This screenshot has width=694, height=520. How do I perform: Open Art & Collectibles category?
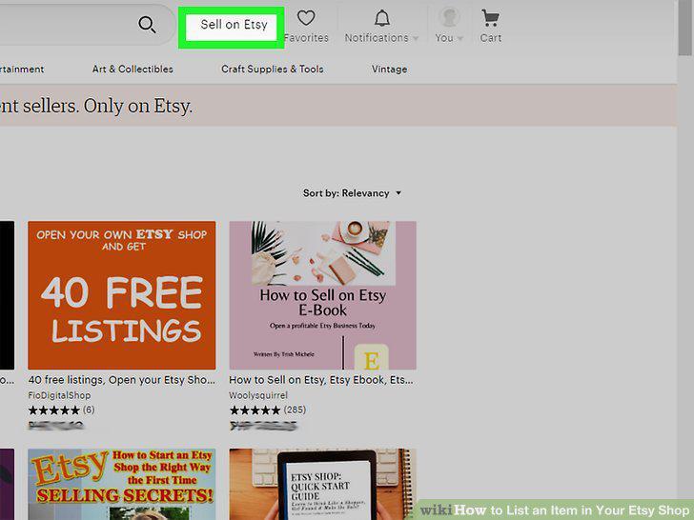pyautogui.click(x=133, y=69)
